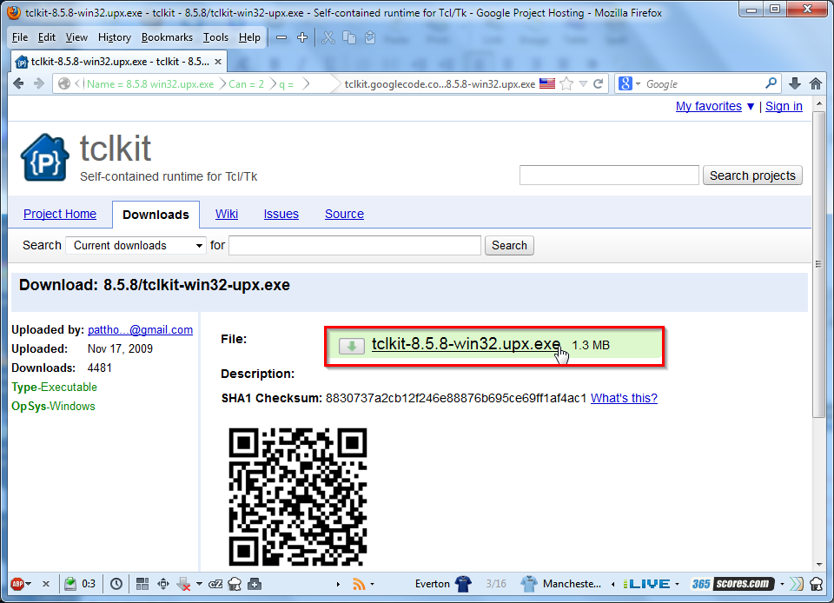834x603 pixels.
Task: Click the tclkit project logo
Action: coord(44,157)
